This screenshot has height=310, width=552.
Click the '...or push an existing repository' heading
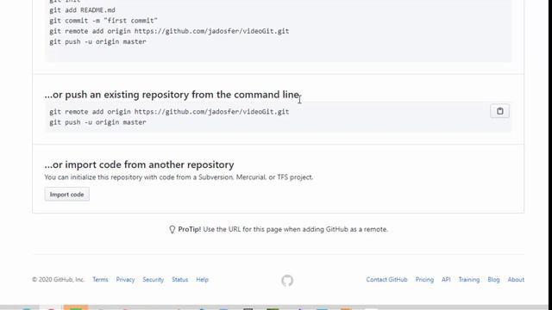pos(172,95)
